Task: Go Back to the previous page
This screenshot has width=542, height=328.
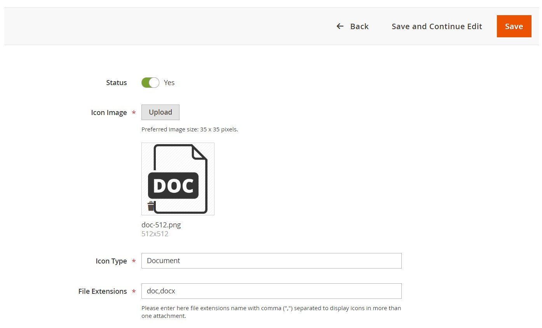Action: tap(352, 26)
